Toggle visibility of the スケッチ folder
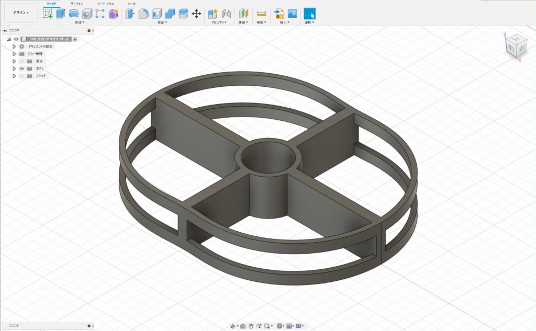 click(22, 76)
